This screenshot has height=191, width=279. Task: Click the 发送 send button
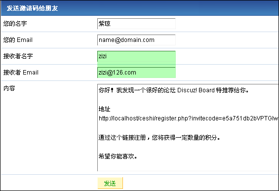tap(110, 183)
